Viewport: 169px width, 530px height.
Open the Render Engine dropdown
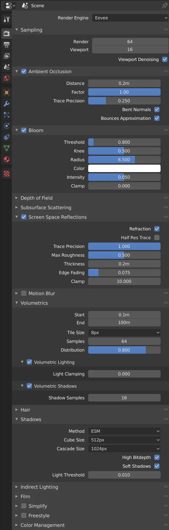click(x=130, y=18)
